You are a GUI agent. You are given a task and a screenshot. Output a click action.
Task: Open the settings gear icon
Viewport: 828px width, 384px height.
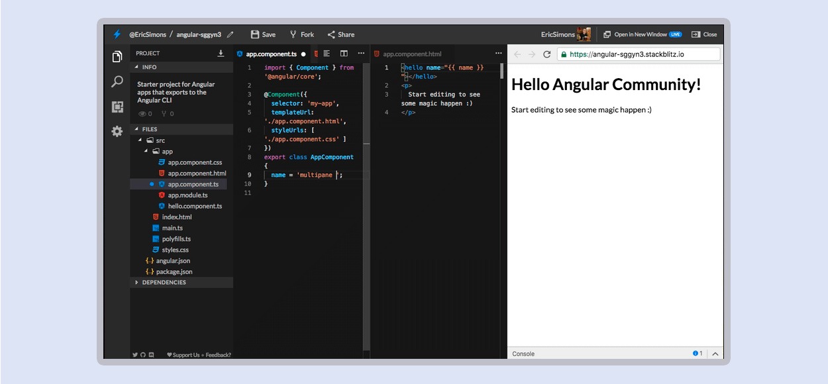click(117, 132)
